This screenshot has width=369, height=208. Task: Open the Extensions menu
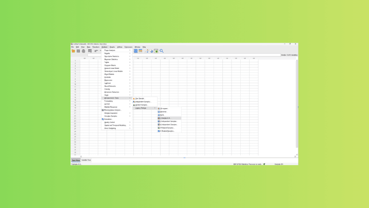coord(129,47)
